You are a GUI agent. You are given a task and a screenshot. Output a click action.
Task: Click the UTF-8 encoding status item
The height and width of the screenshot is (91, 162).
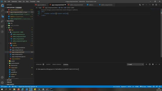129,86
